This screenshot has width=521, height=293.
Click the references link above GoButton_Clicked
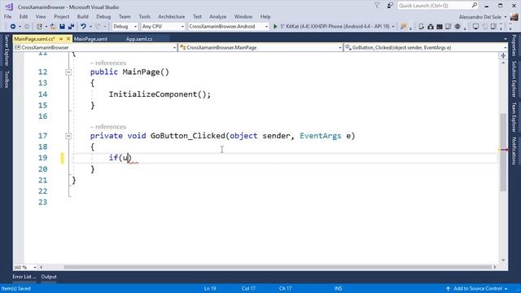pyautogui.click(x=108, y=127)
